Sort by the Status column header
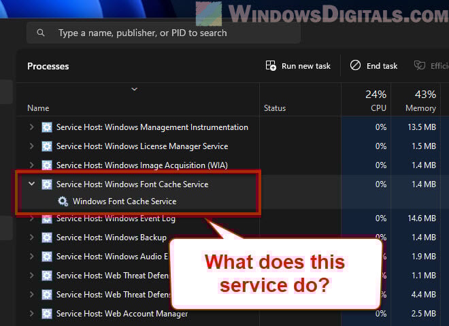Screen dimensions: 449x326 tap(275, 108)
